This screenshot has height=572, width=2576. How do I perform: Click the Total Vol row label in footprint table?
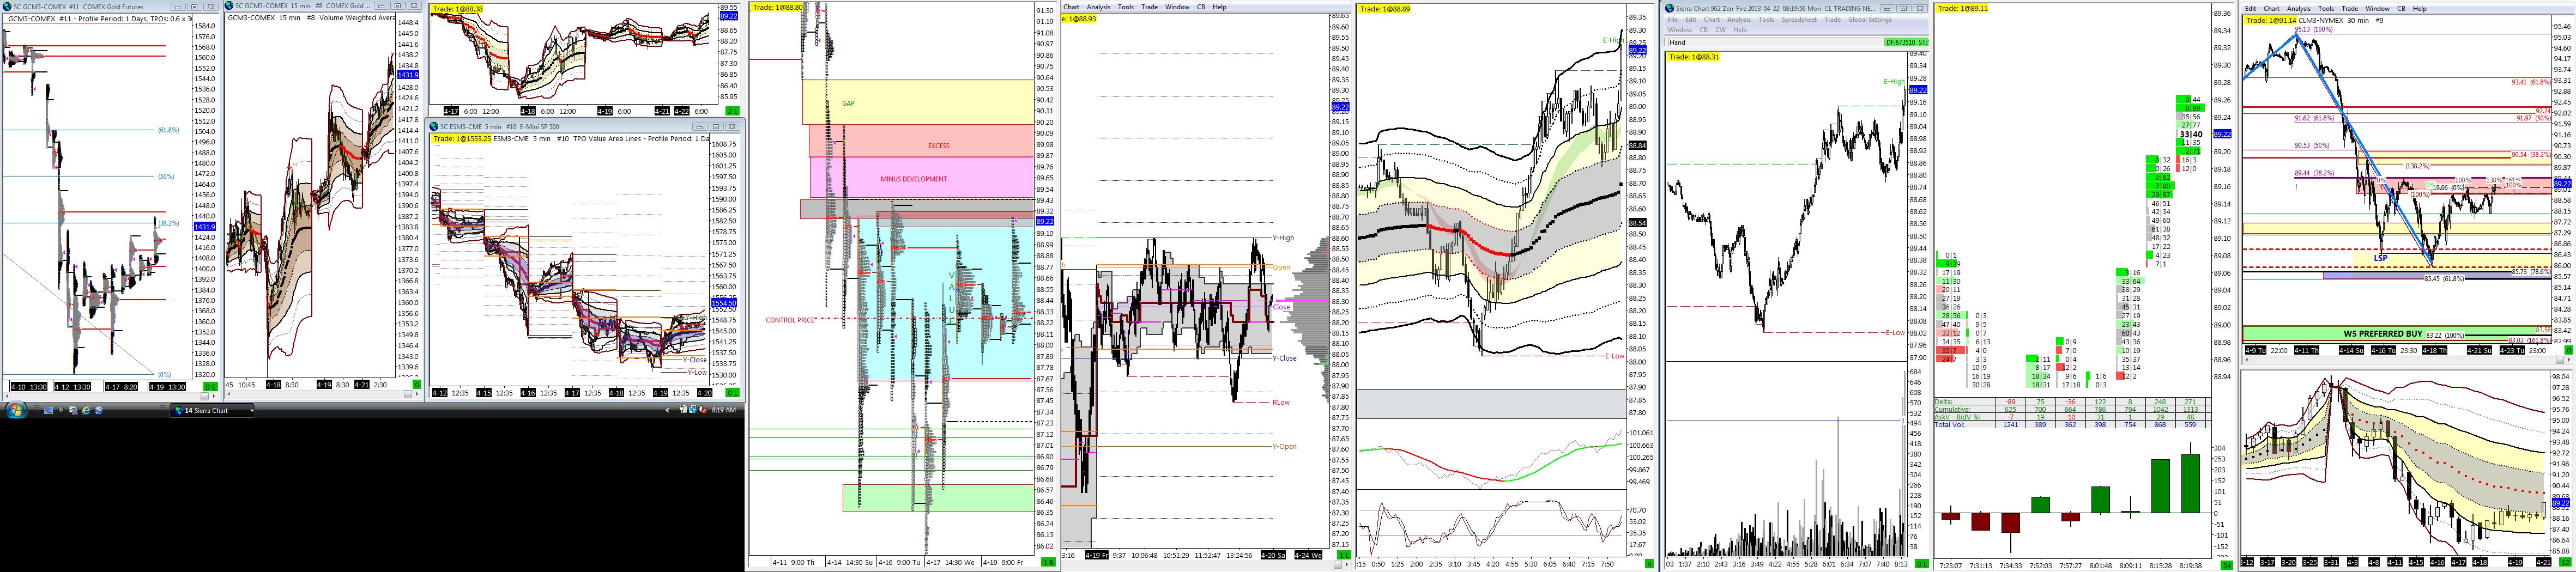tap(1951, 425)
